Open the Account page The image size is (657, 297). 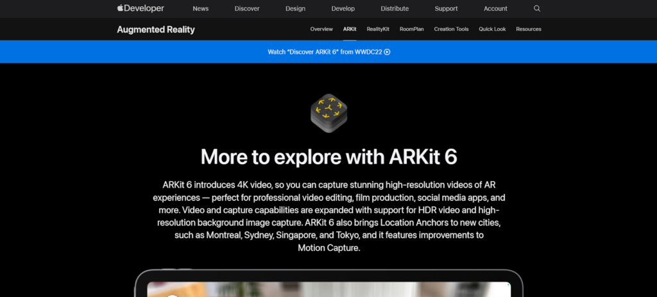(495, 9)
